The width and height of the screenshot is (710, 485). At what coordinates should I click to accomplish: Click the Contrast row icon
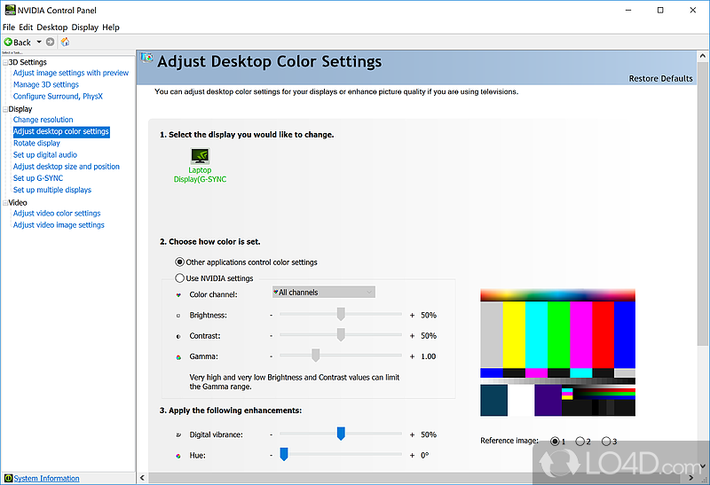pos(178,336)
